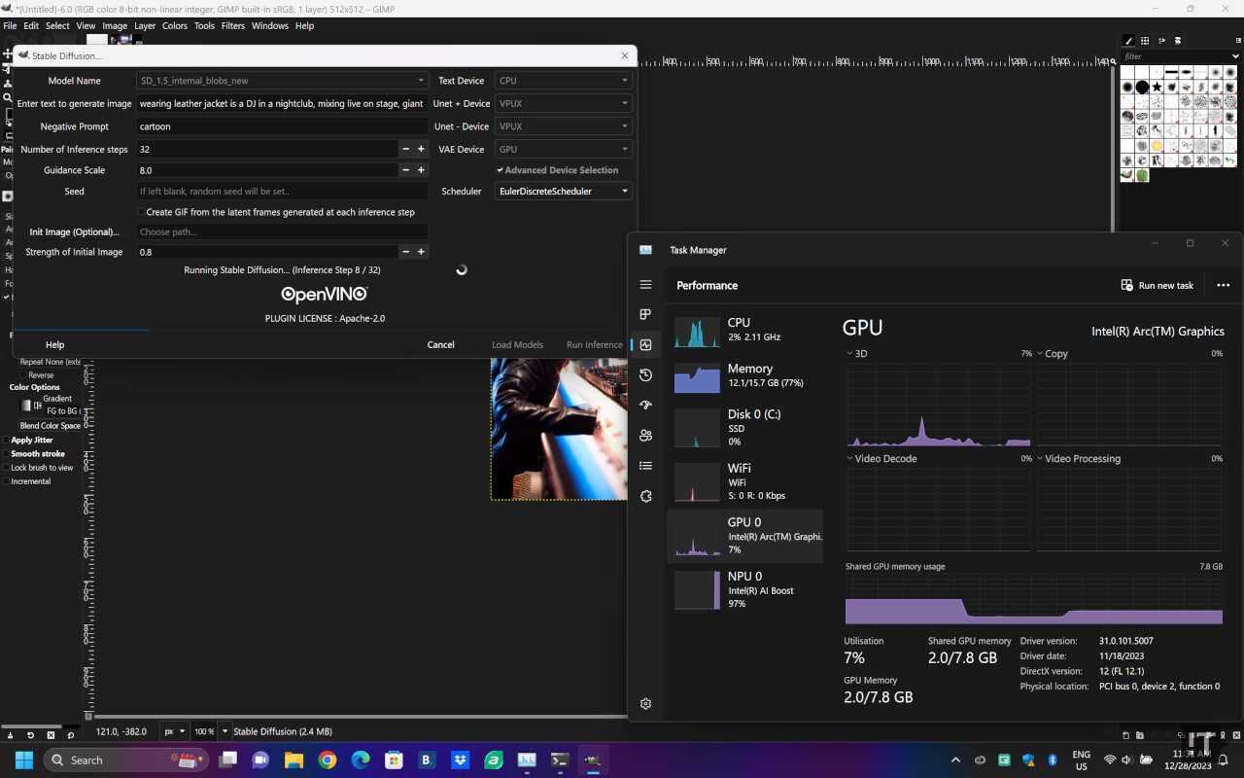
Task: Expand the Text Device dropdown set to CPU
Action: coord(564,81)
